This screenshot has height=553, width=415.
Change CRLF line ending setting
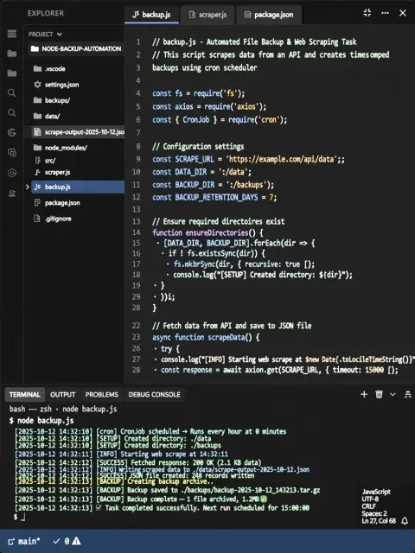tap(368, 506)
